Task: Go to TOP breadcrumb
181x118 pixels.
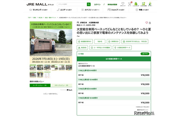Action: 29,18
